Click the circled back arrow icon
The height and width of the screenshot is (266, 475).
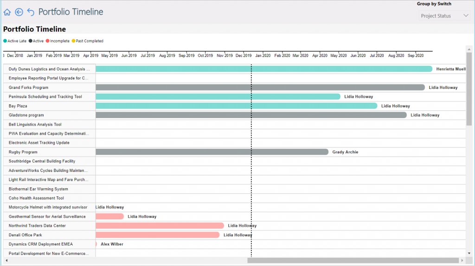[19, 12]
